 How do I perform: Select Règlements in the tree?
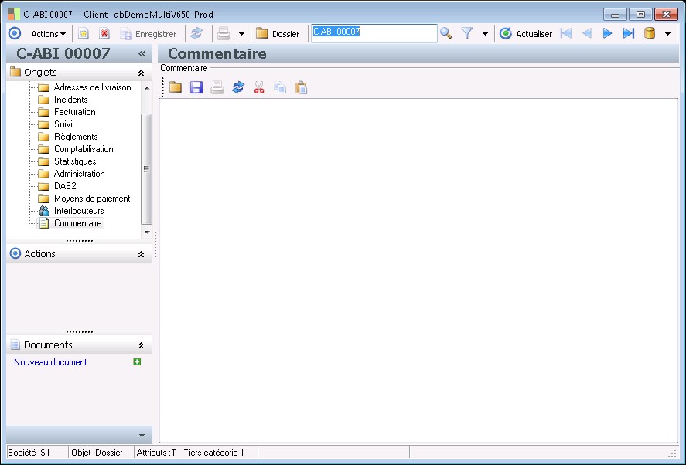[x=76, y=137]
